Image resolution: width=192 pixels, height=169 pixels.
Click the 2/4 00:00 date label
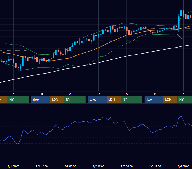(183, 166)
